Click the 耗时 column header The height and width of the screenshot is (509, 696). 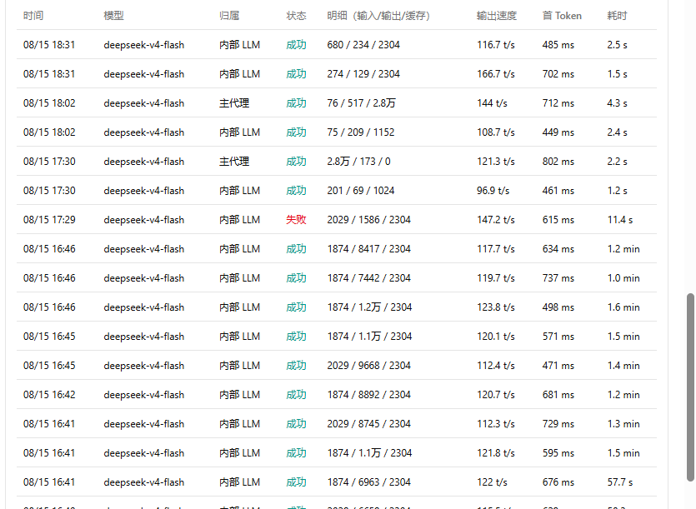[617, 16]
